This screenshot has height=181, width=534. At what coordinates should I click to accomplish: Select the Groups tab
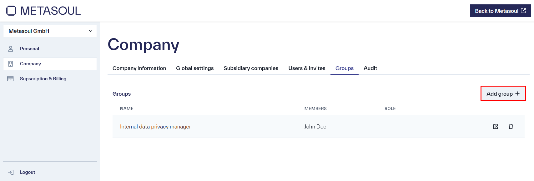(x=345, y=68)
